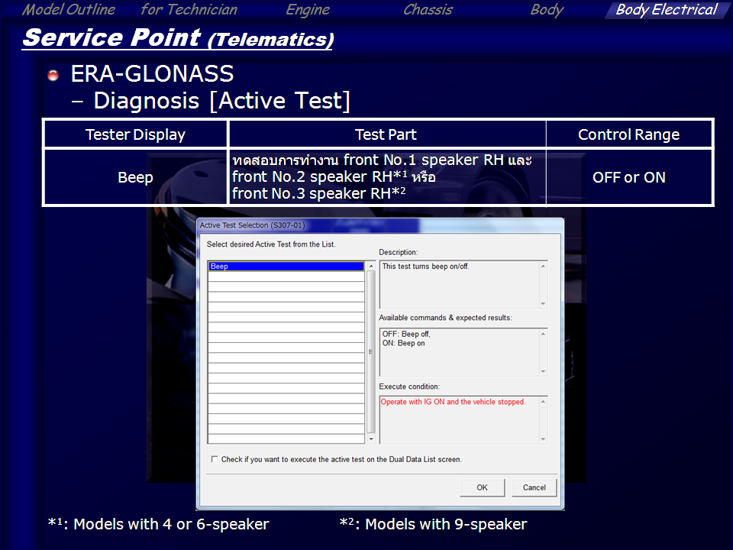Click 'Available commands & expected results:' label
This screenshot has width=733, height=550.
[x=445, y=318]
